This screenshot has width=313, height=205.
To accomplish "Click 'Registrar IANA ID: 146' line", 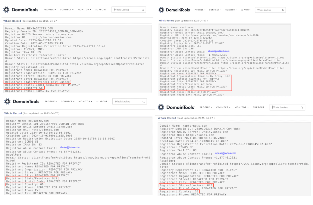I will click(177, 49).
